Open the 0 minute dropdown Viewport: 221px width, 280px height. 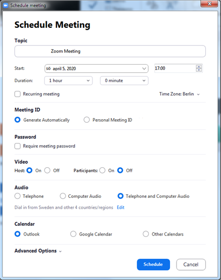click(124, 81)
